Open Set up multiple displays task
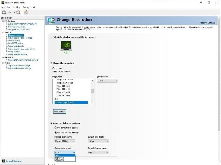 click(18, 55)
